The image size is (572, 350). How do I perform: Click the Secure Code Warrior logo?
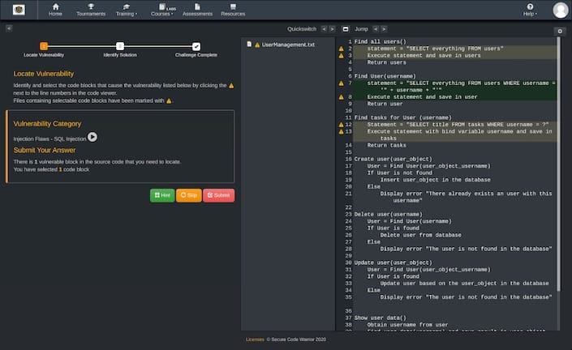tap(18, 10)
